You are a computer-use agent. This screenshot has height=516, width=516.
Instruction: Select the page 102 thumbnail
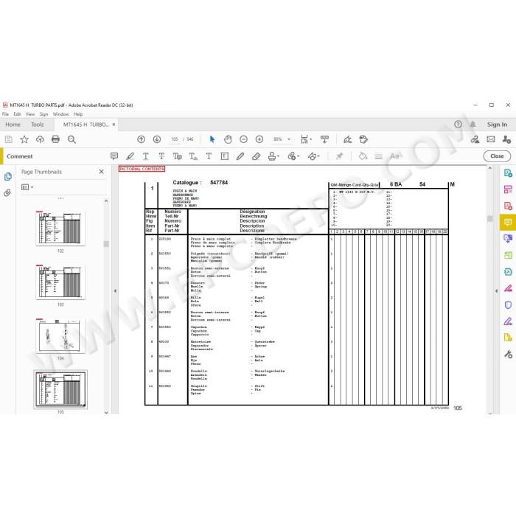[60, 229]
